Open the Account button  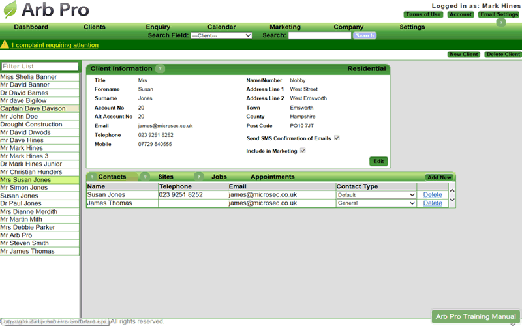pos(461,14)
